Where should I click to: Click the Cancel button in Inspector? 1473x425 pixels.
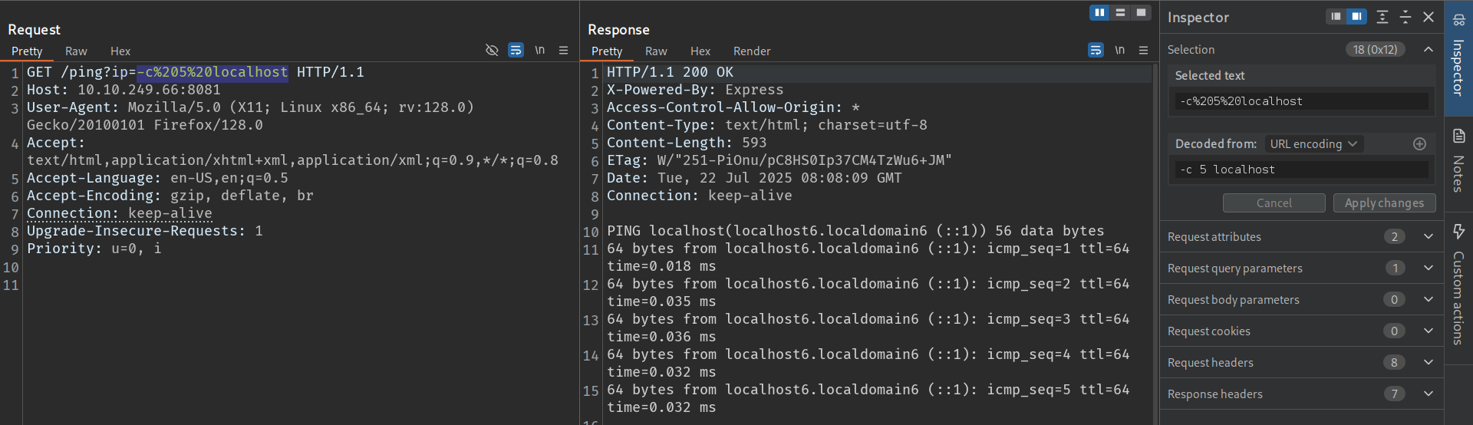[x=1274, y=203]
